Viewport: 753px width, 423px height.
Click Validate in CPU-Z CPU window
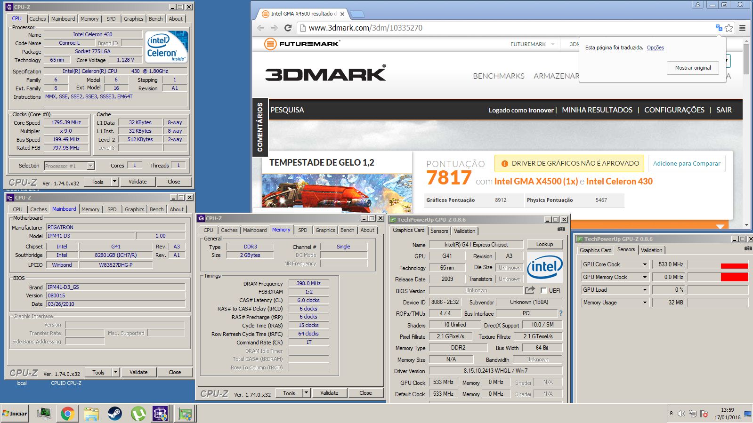[x=138, y=182]
